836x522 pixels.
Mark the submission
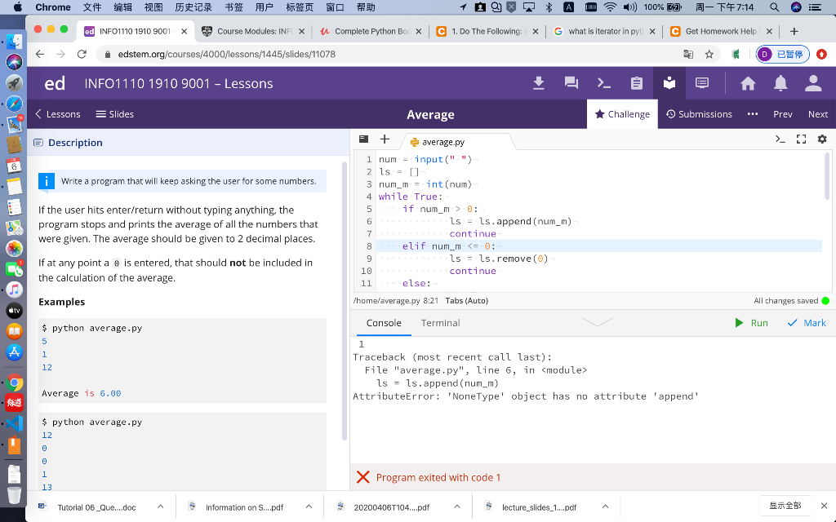pos(807,323)
